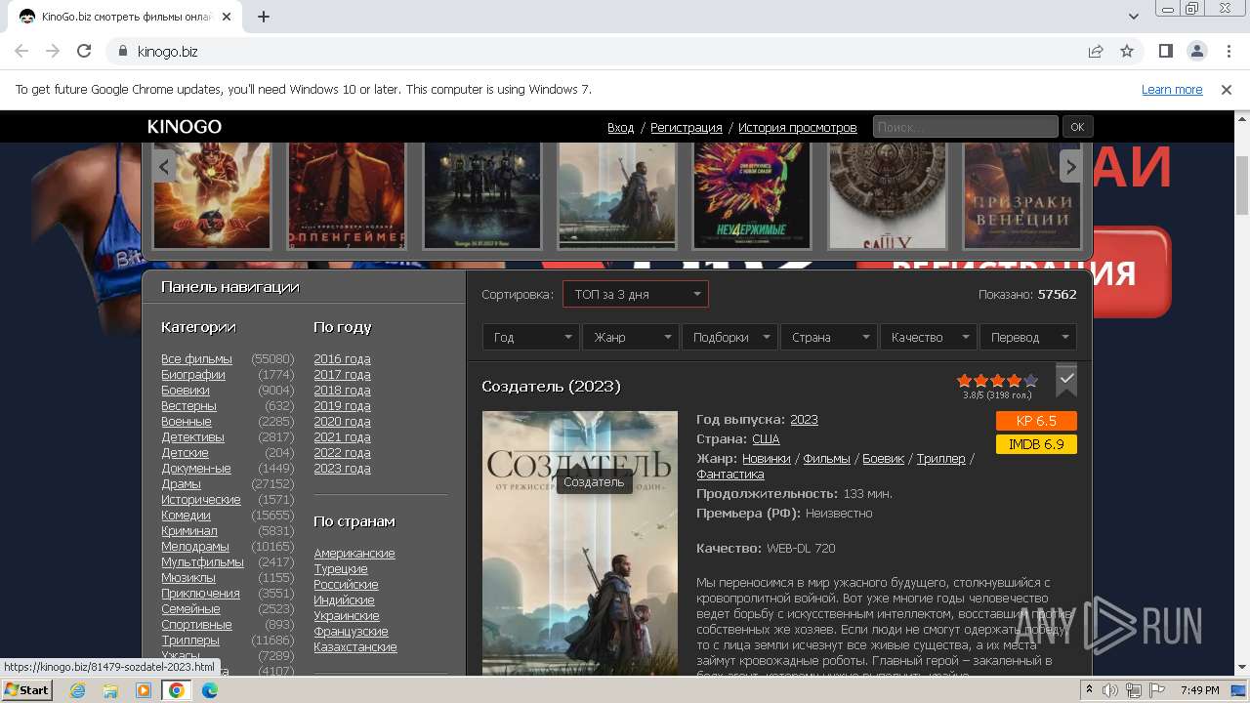This screenshot has height=703, width=1250.
Task: Browse Турецкие films by country
Action: coord(341,569)
